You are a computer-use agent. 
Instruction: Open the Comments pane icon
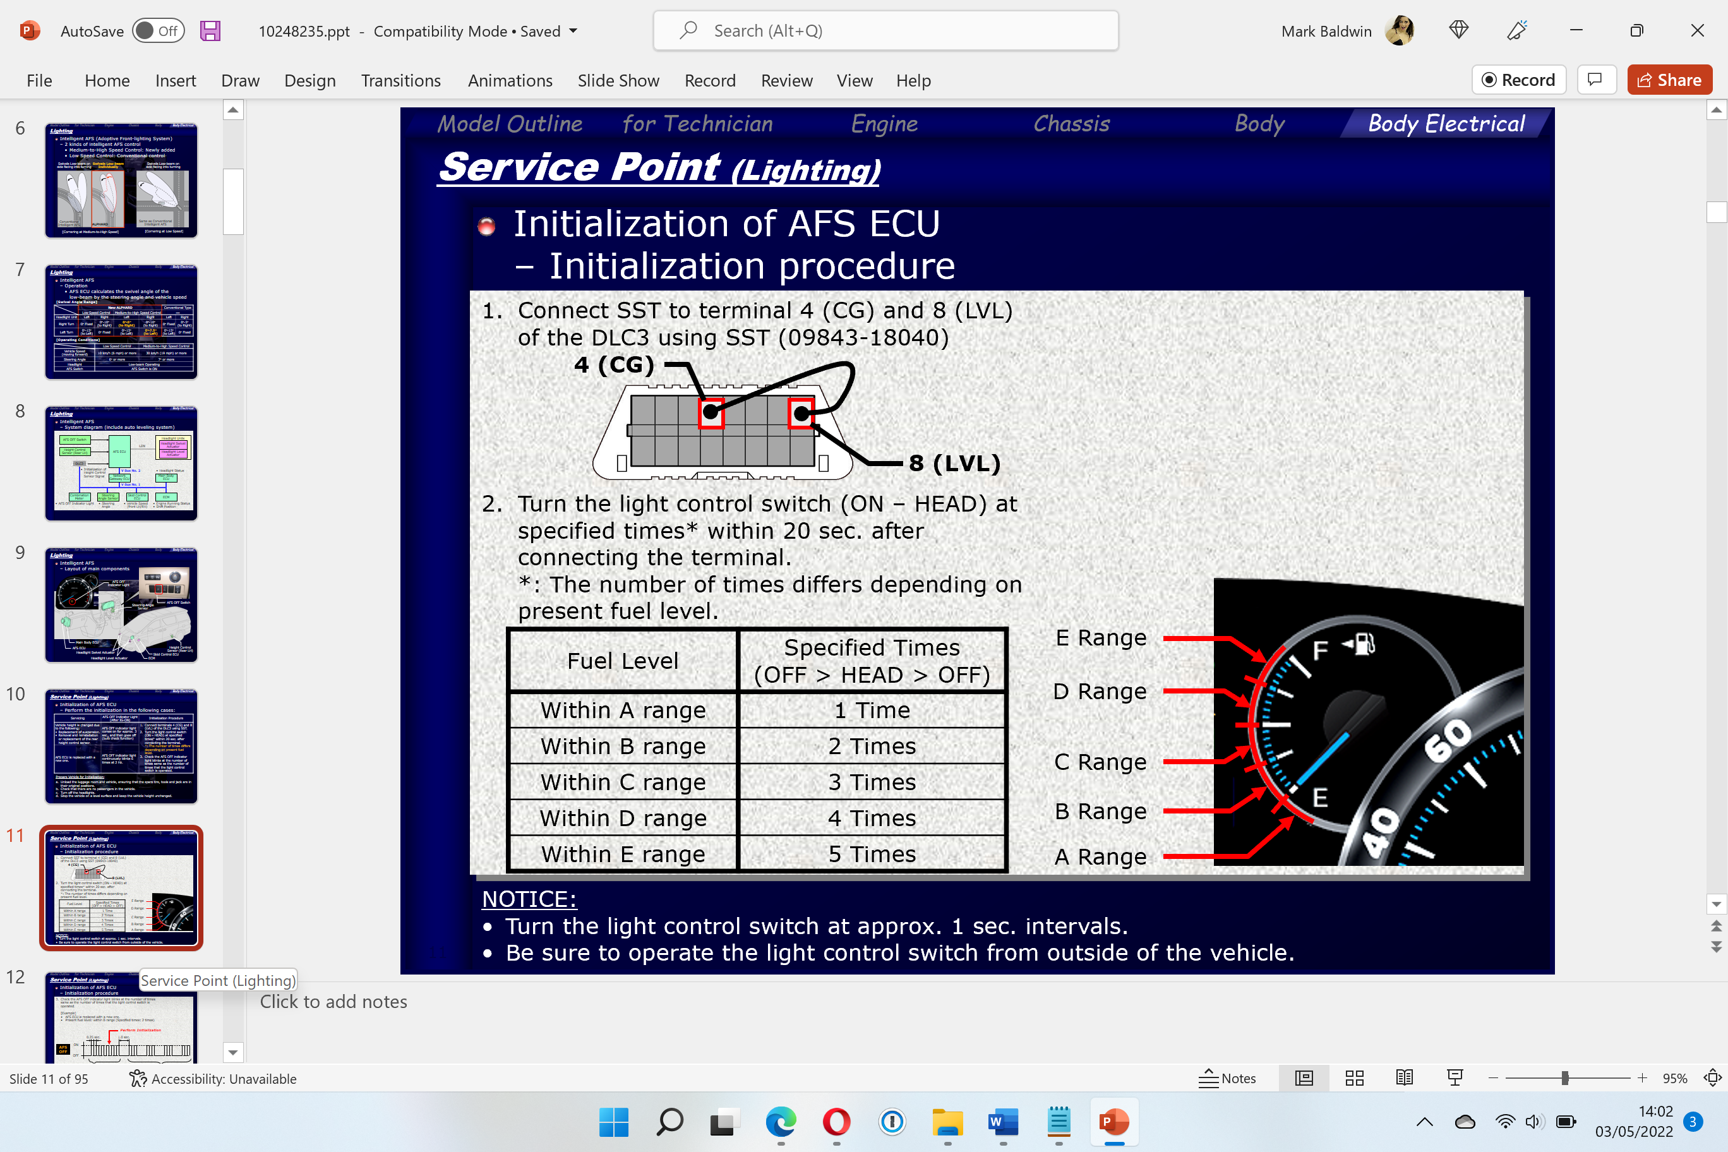tap(1594, 80)
